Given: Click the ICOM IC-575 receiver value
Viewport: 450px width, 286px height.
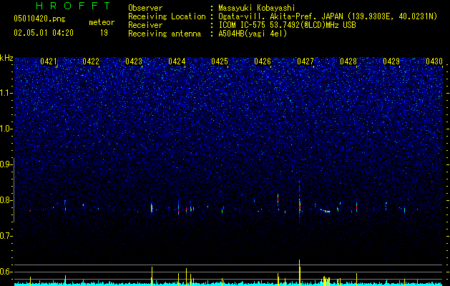Looking at the screenshot, I should [x=287, y=25].
